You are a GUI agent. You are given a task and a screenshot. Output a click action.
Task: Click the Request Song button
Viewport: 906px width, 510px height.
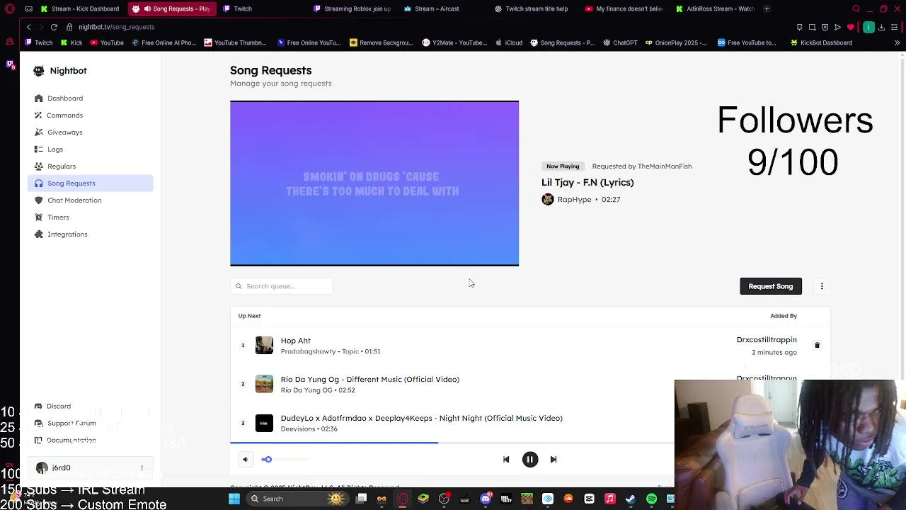tap(770, 286)
